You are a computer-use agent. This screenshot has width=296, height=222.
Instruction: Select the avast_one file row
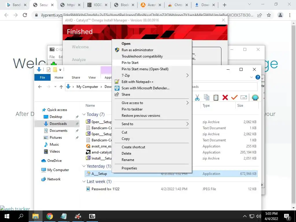tap(172, 146)
